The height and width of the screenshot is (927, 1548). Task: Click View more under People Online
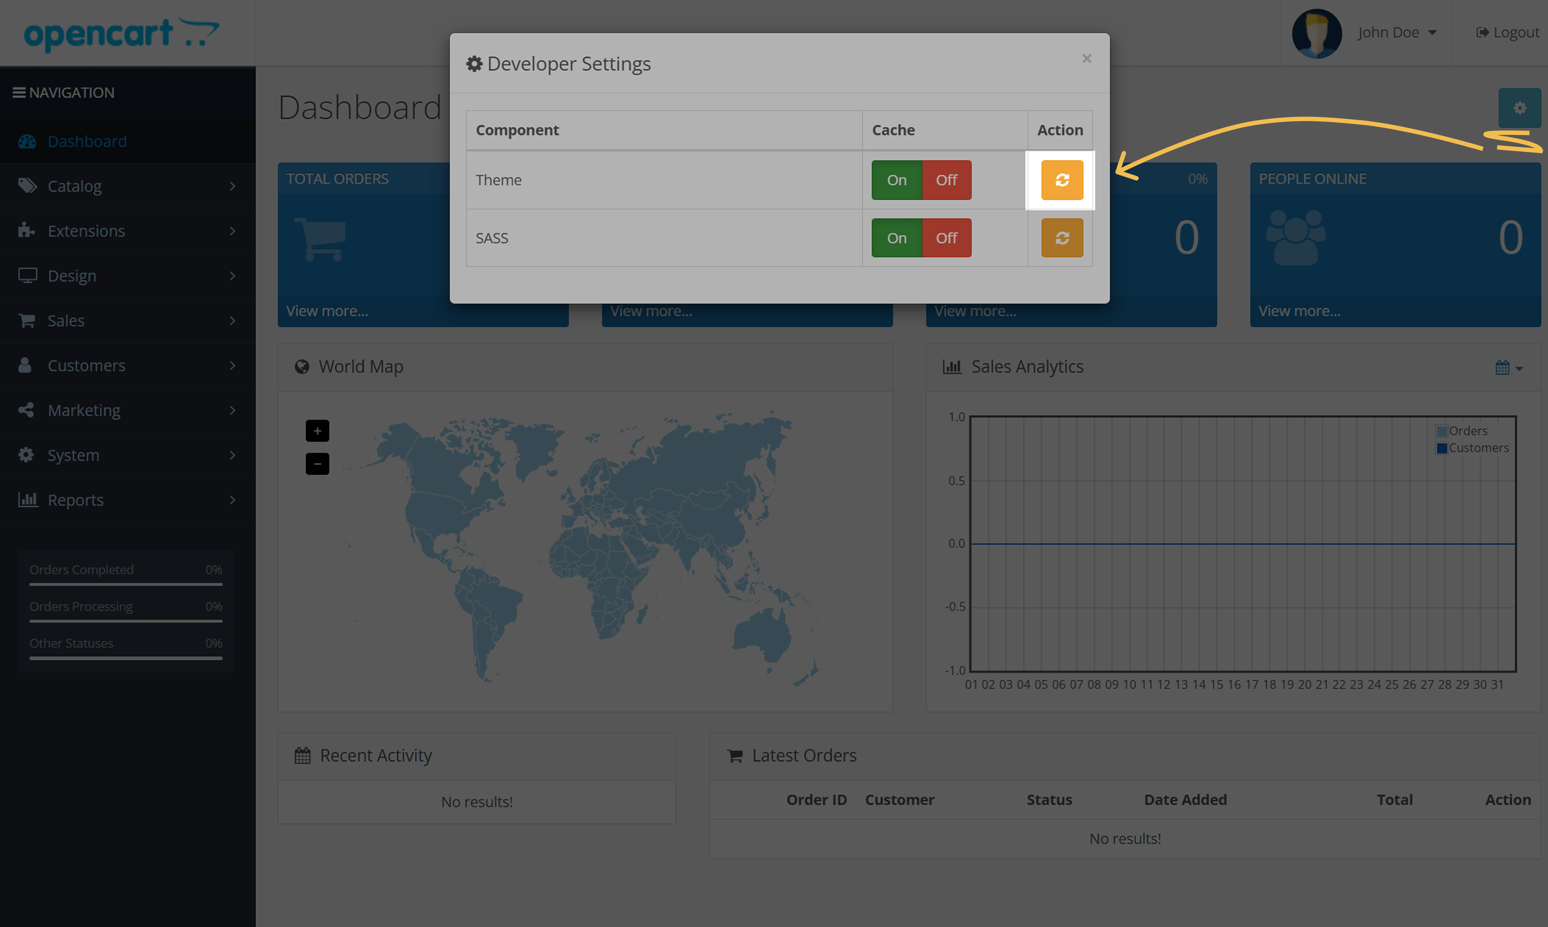point(1299,311)
